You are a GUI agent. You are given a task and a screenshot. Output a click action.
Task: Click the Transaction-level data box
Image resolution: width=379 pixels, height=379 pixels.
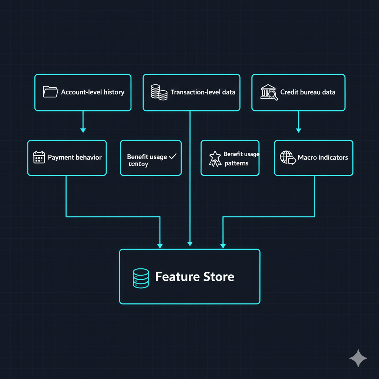pyautogui.click(x=191, y=92)
